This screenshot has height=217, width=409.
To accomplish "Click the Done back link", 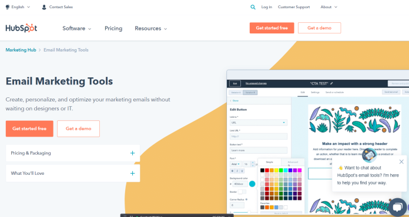I will coord(234,101).
